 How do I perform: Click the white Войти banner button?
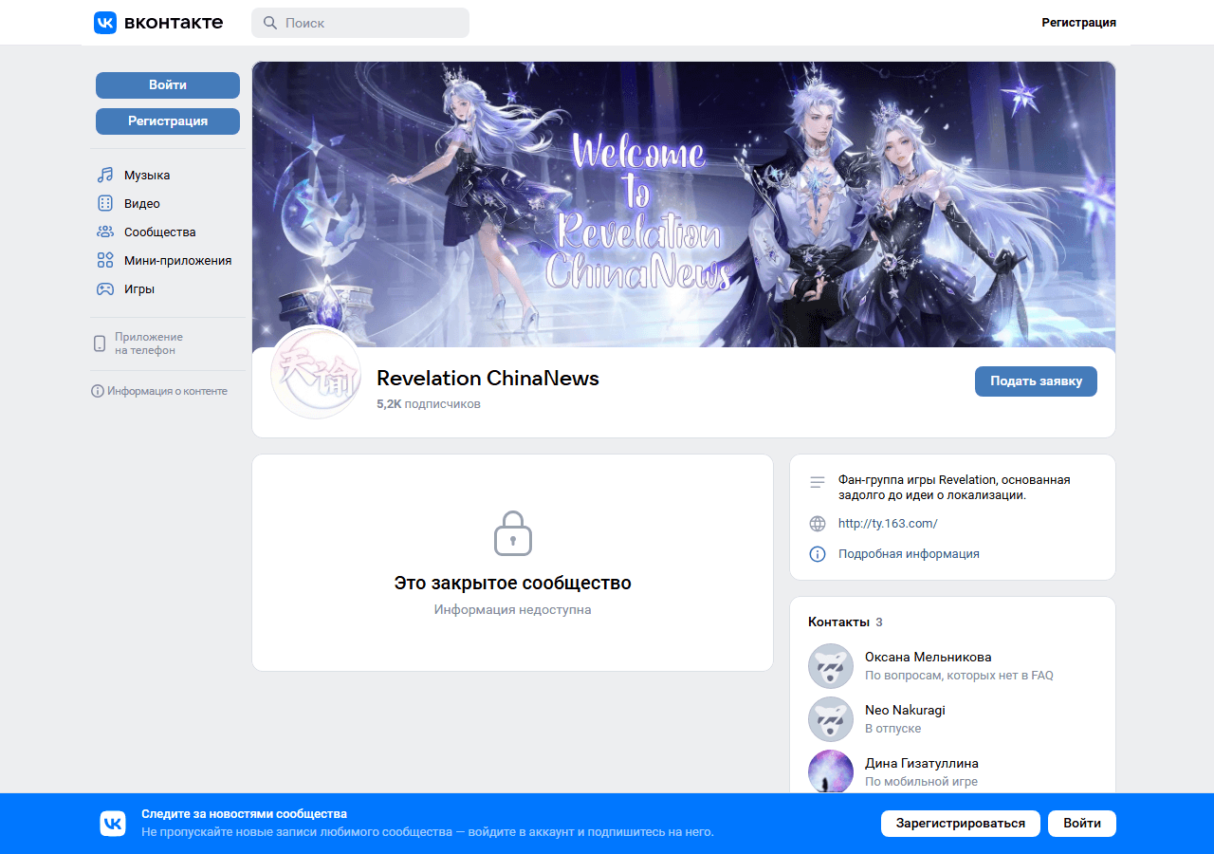(x=1082, y=824)
